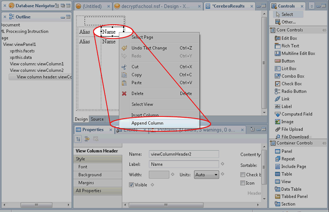Image resolution: width=329 pixels, height=212 pixels.
Task: Select the Panel container control
Action: coord(283,151)
